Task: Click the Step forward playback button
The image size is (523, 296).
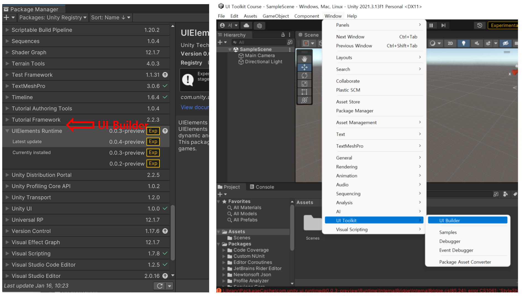Action: 443,25
